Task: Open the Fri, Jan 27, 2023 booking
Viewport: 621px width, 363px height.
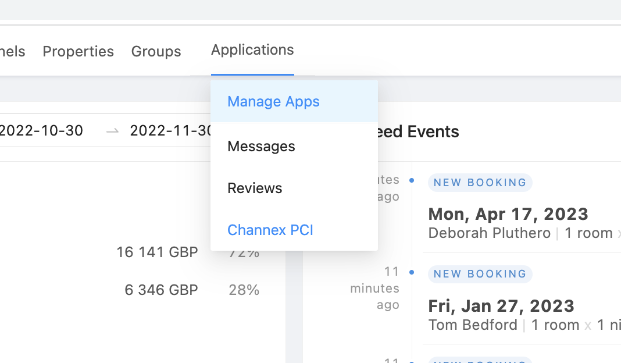Action: coord(501,306)
